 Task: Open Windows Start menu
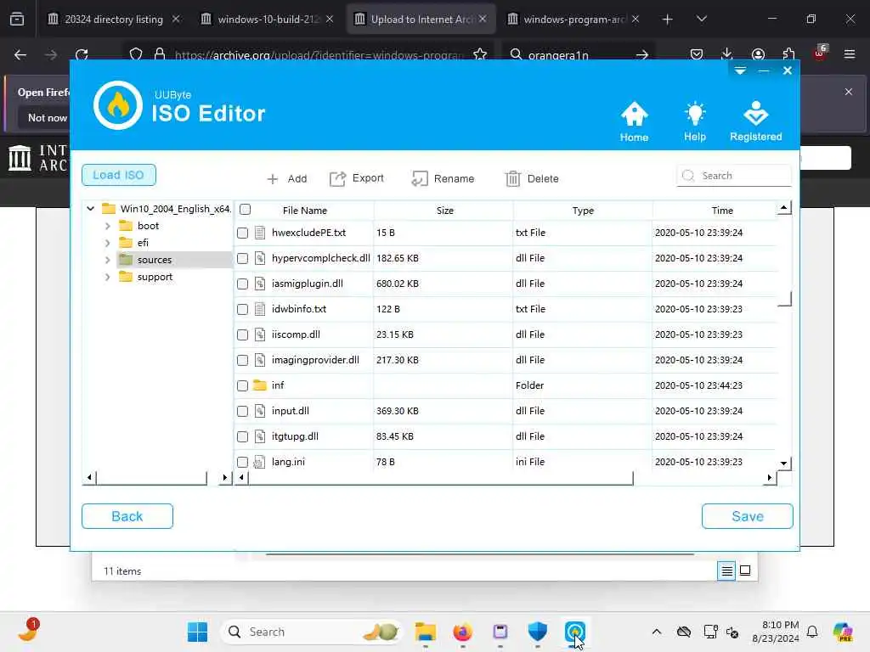pos(197,632)
